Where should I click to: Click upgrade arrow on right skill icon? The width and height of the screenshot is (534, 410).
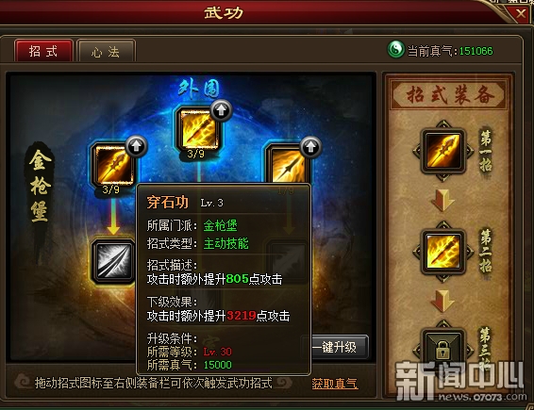(310, 147)
